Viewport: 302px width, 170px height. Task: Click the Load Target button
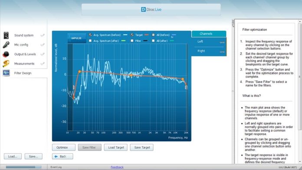tap(115, 147)
